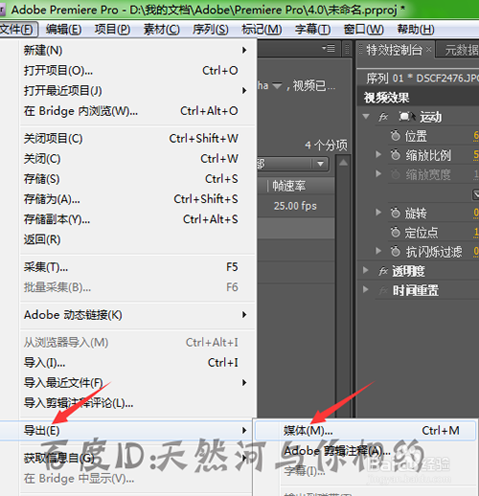Open the 项目(P) menu
The image size is (479, 496).
click(112, 30)
